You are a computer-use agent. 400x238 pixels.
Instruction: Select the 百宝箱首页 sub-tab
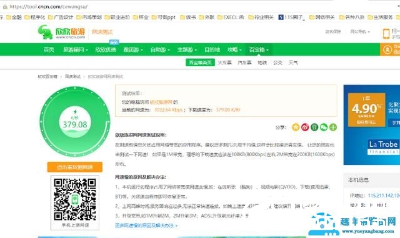200,62
